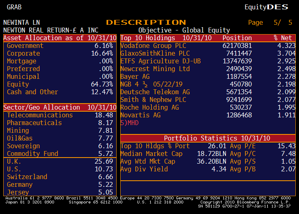The image size is (299, 214).
Task: Click ETFS Agriculture DJ-UB holding
Action: (x=160, y=61)
